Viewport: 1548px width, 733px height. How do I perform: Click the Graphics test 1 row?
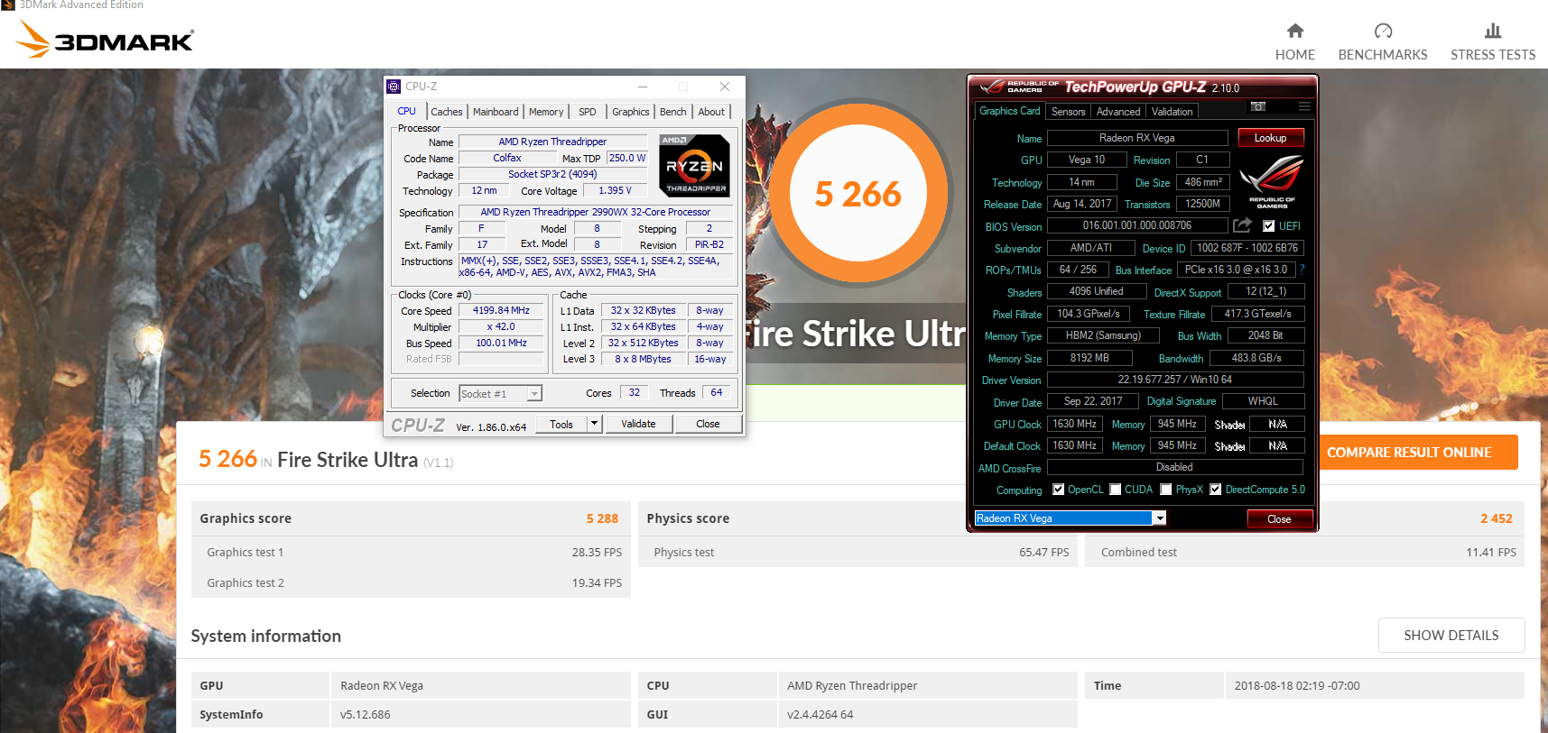[x=412, y=552]
